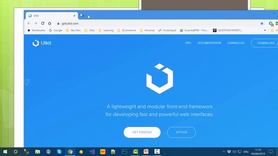Click the address bar with getuikit.com

point(156,23)
